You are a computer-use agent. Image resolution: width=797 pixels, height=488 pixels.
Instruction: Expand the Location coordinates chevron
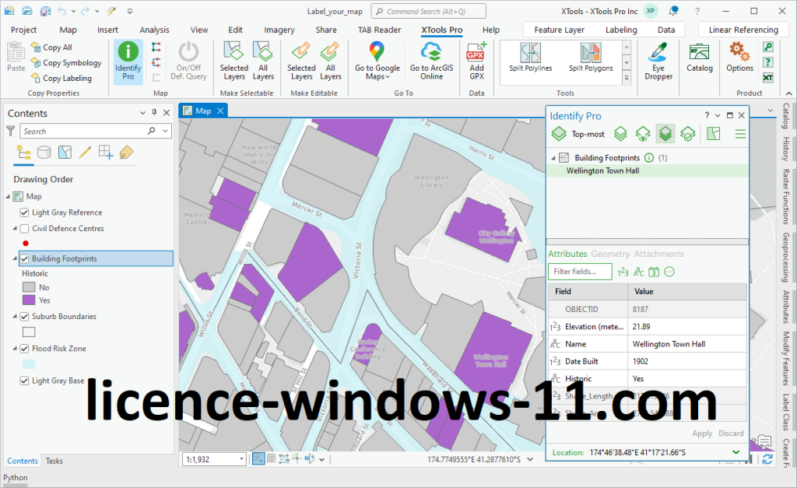(x=736, y=452)
